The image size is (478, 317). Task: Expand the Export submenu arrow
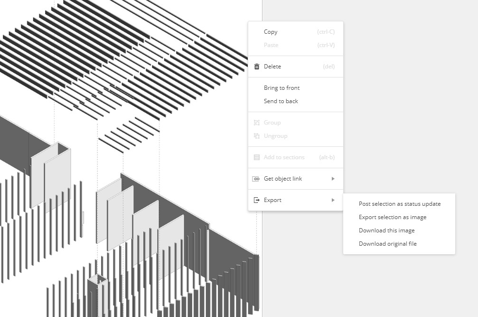[333, 200]
